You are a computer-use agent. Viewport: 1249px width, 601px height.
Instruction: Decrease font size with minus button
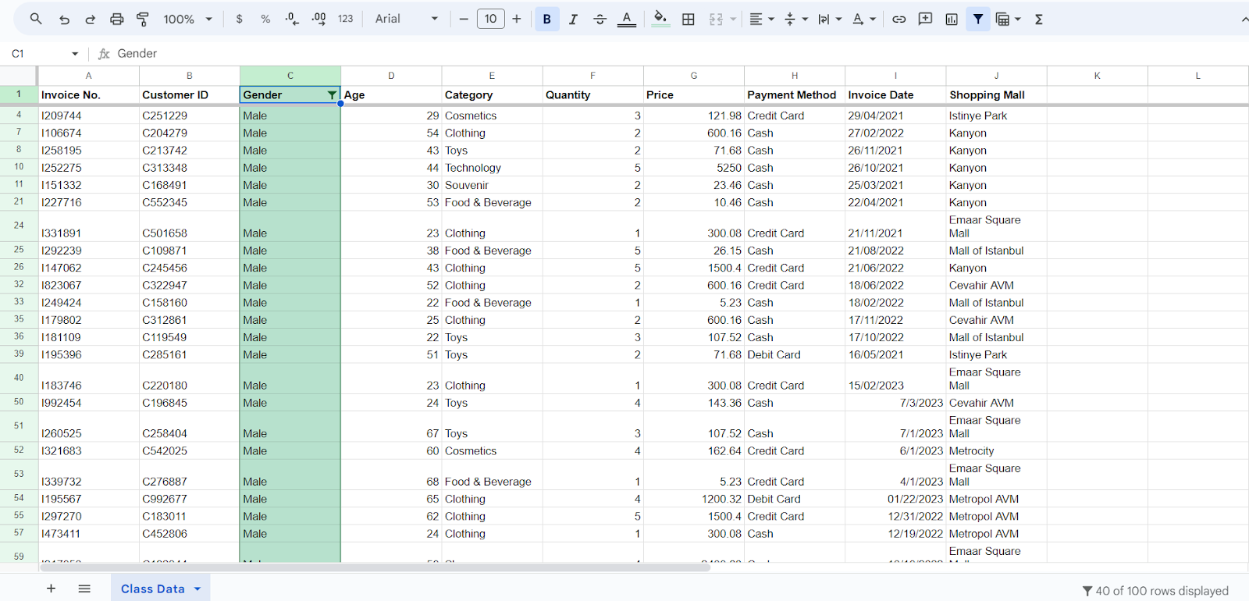click(464, 19)
